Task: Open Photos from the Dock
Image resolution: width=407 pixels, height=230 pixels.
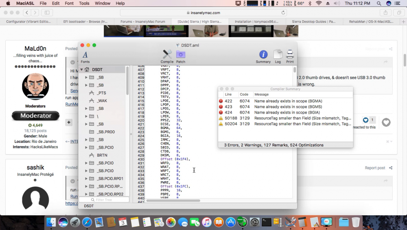Action: (171, 222)
